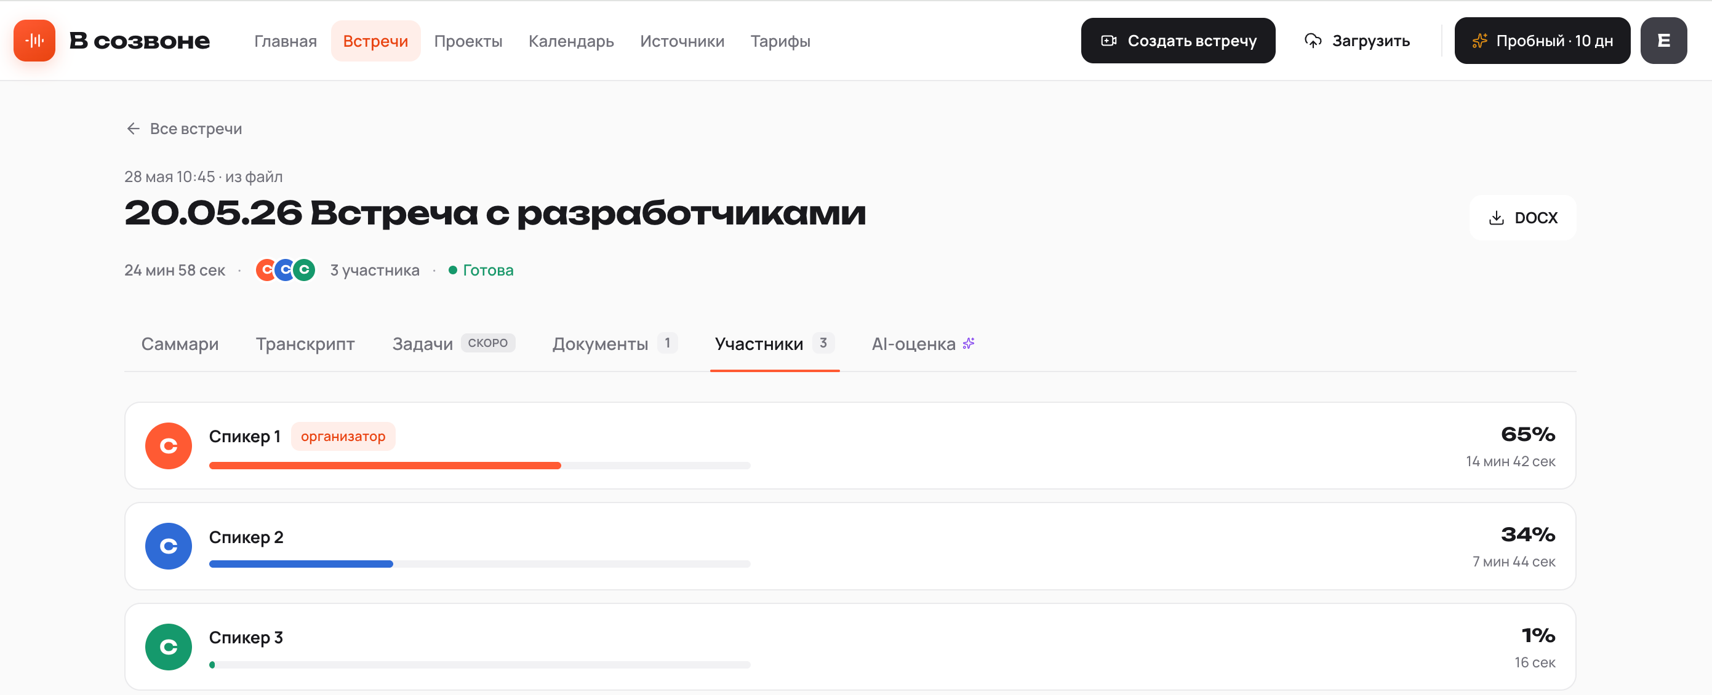The height and width of the screenshot is (695, 1712).
Task: Click the 34% value for Спикер 2
Action: coord(1527,535)
